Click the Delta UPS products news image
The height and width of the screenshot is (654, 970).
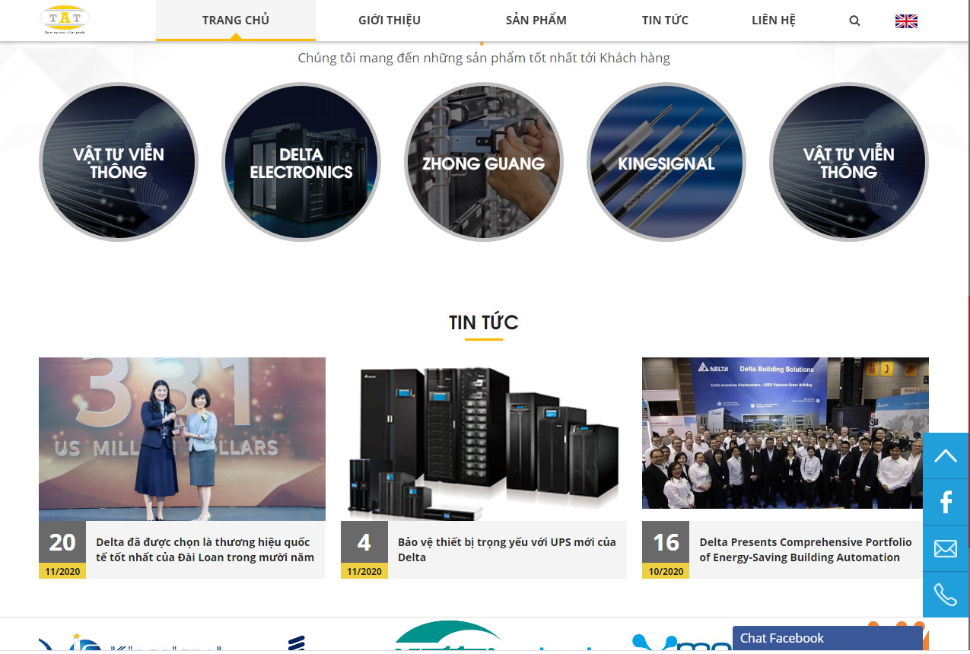484,439
